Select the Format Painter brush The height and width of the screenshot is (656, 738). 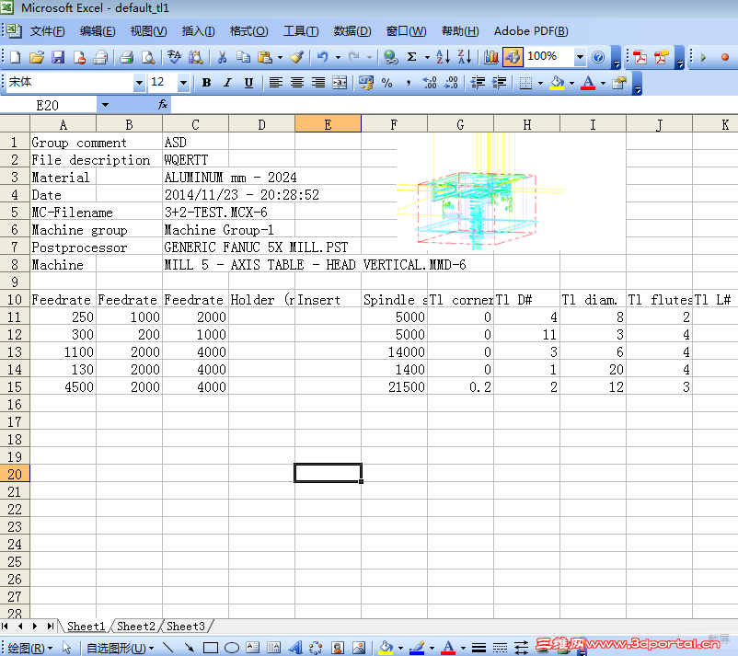296,57
